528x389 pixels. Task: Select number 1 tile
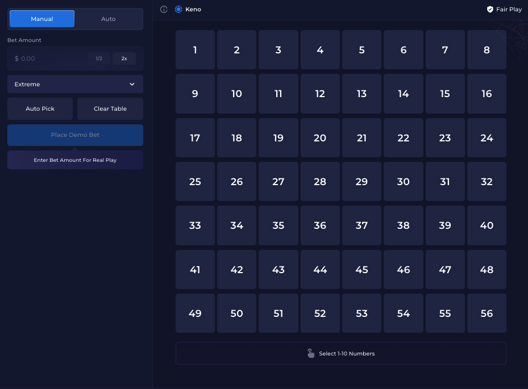click(195, 50)
